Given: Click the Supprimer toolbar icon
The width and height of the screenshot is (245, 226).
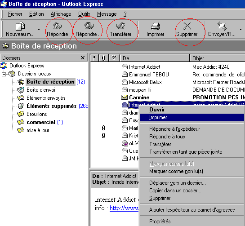Looking at the screenshot, I should coord(187,26).
